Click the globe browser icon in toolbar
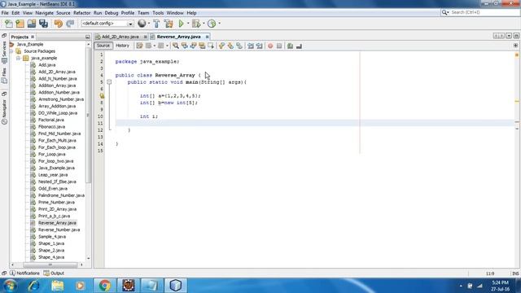This screenshot has width=521, height=293. click(x=142, y=24)
